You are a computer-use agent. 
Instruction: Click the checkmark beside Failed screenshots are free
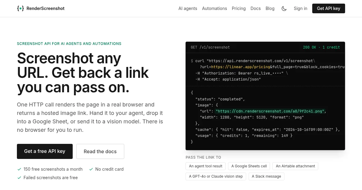(x=19, y=178)
